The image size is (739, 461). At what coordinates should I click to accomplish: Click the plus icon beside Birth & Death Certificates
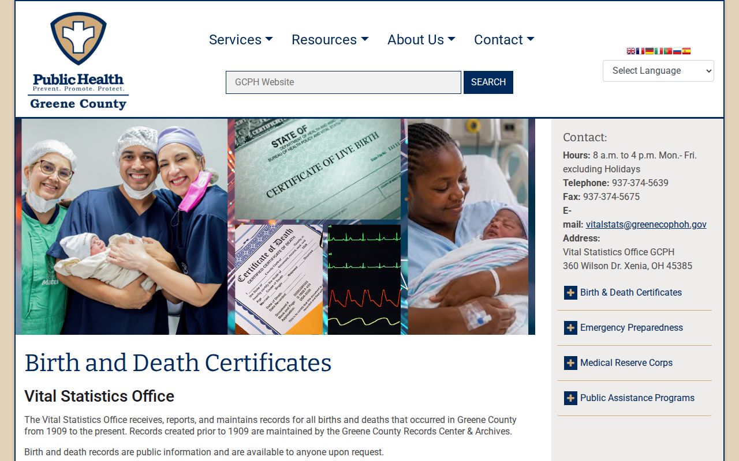coord(570,293)
